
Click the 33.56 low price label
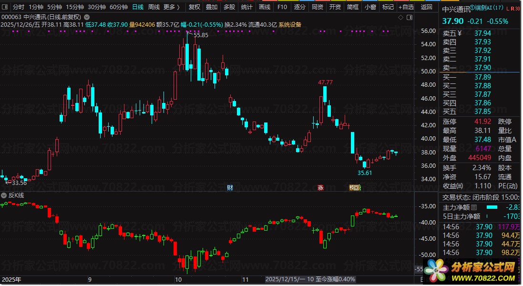(20, 183)
